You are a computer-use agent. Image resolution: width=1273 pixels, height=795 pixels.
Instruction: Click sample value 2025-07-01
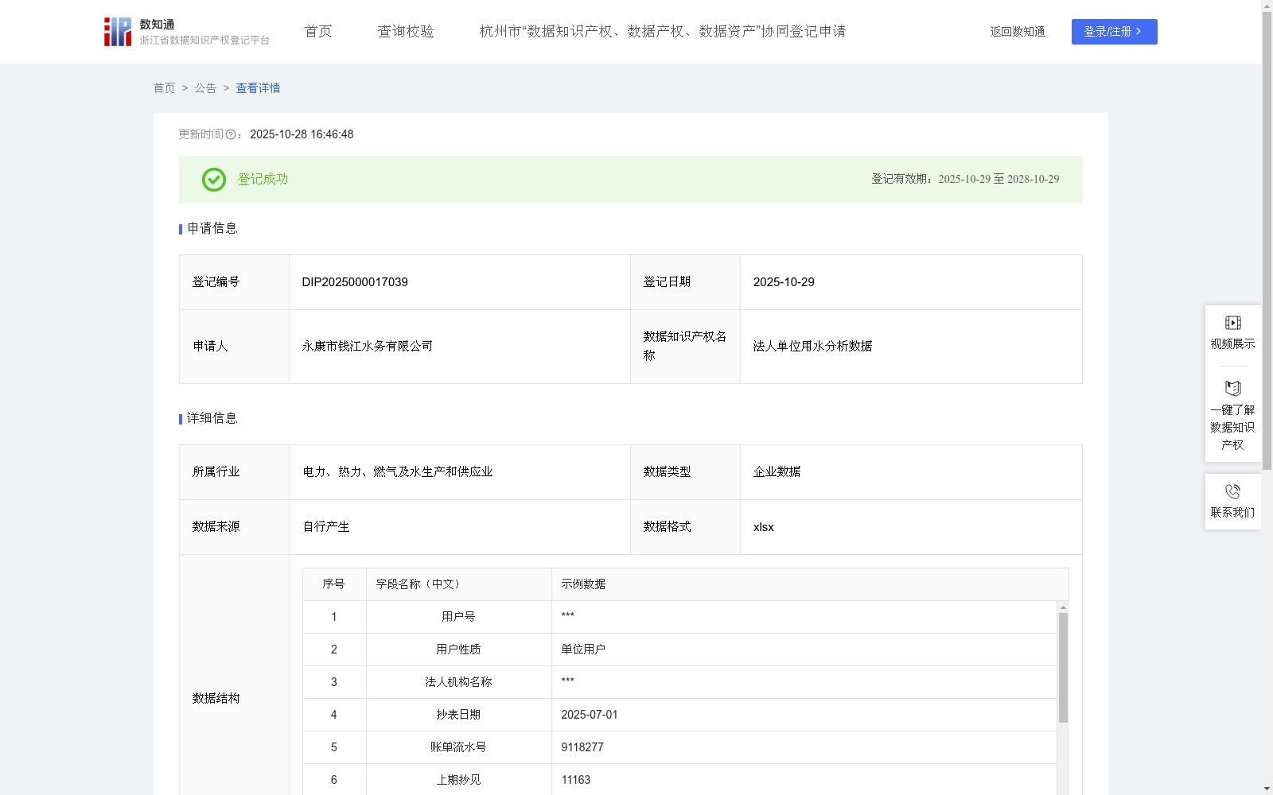point(590,715)
